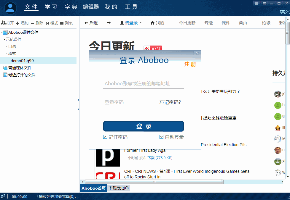This screenshot has width=290, height=200.
Task: Click the 00:00:00 timer in status bar
Action: [19, 197]
